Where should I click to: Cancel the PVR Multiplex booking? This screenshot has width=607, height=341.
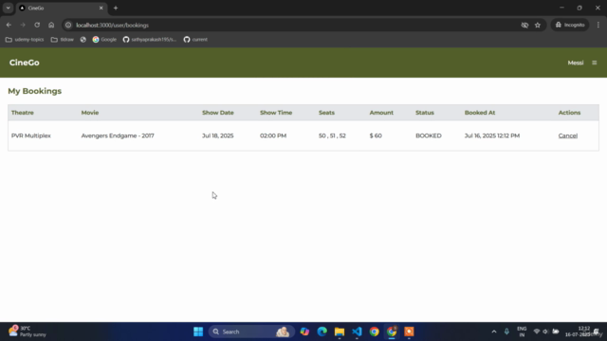click(567, 135)
